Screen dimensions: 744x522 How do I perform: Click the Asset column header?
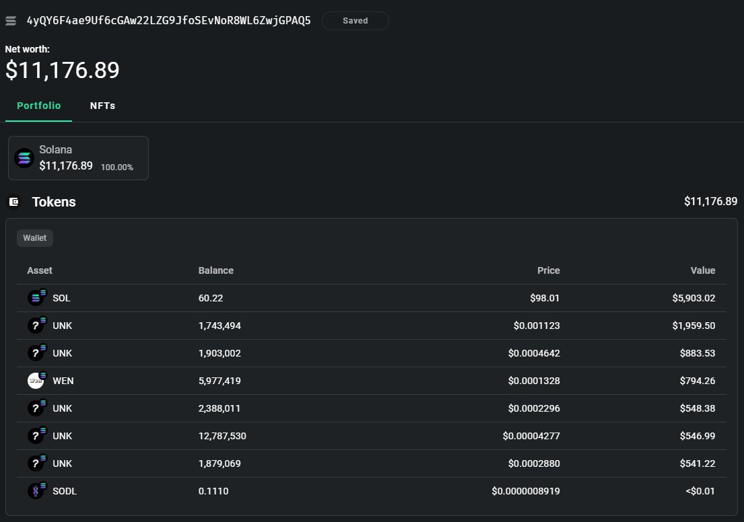pyautogui.click(x=40, y=270)
